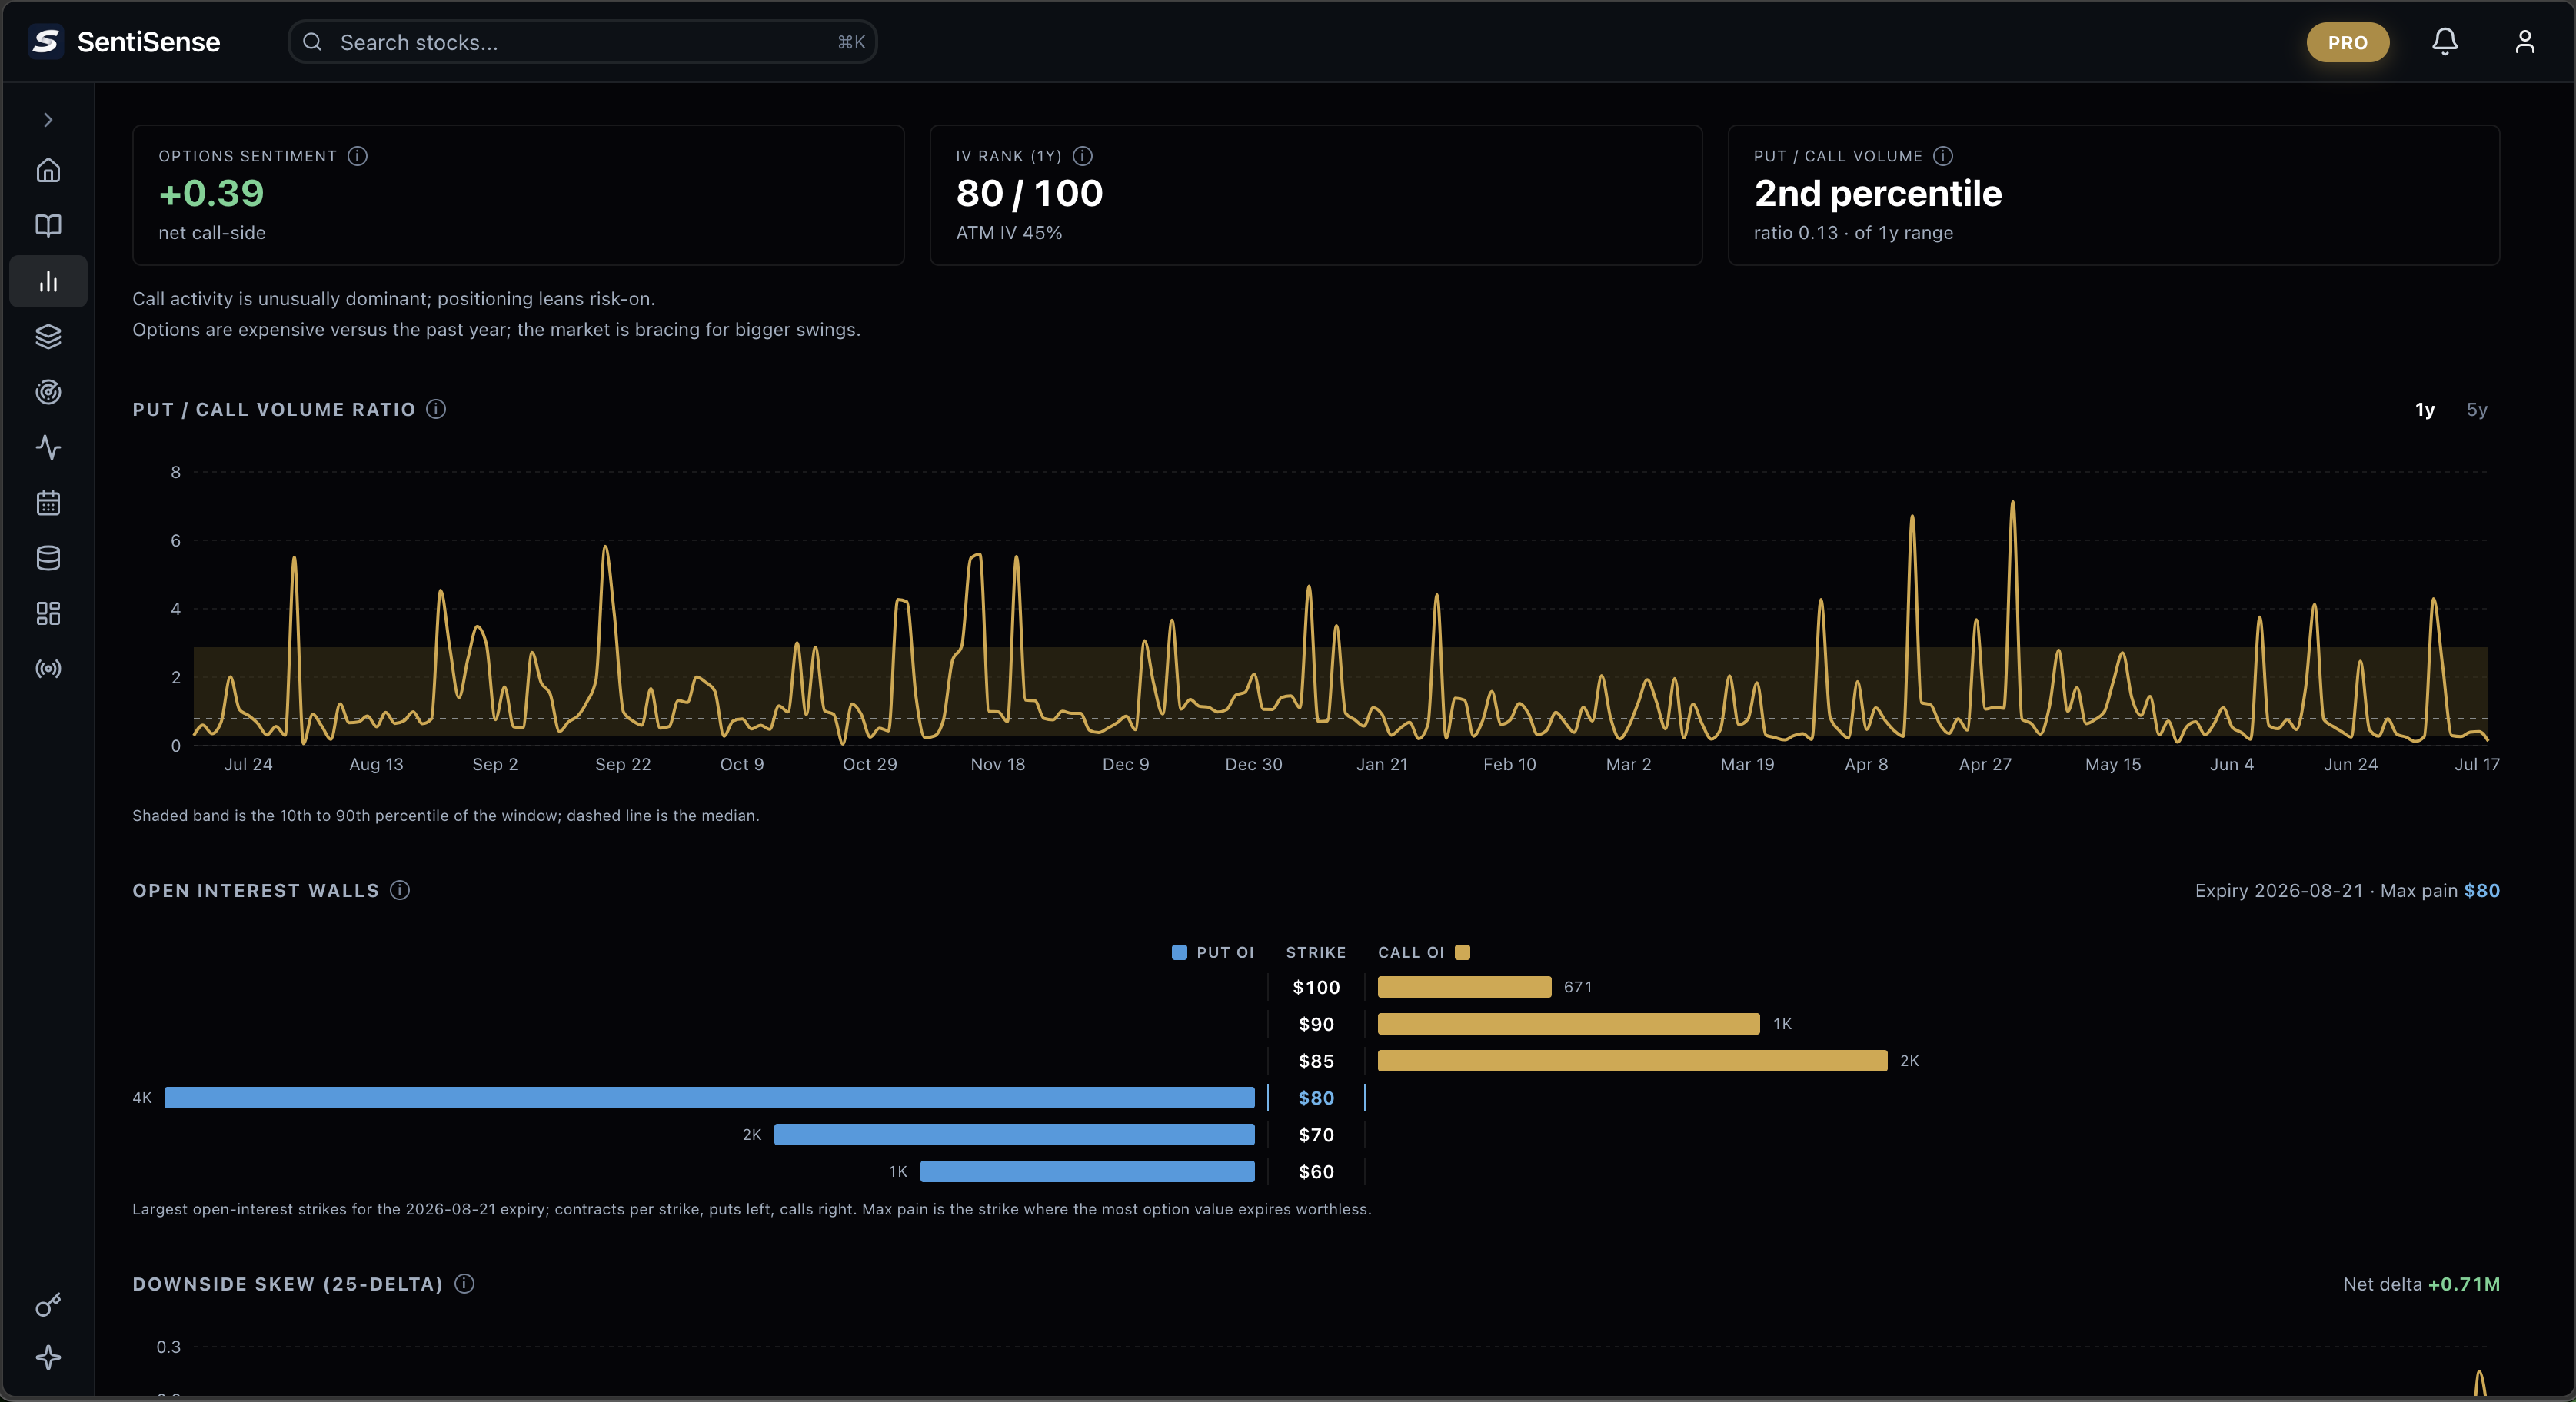The width and height of the screenshot is (2576, 1402).
Task: Click the $100 strike call OI bar
Action: click(1464, 987)
